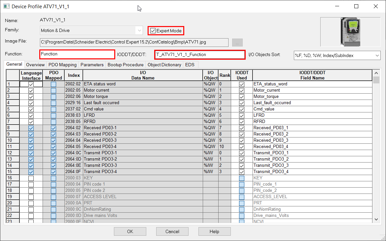Click the IODDT/DDDT Field Name column header

pyautogui.click(x=312, y=75)
